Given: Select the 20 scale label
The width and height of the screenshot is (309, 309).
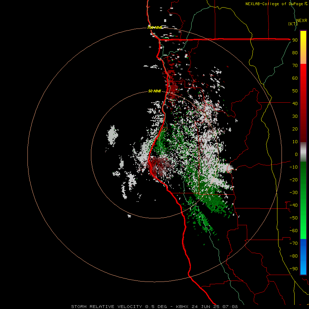Looking at the screenshot, I should pyautogui.click(x=295, y=129).
